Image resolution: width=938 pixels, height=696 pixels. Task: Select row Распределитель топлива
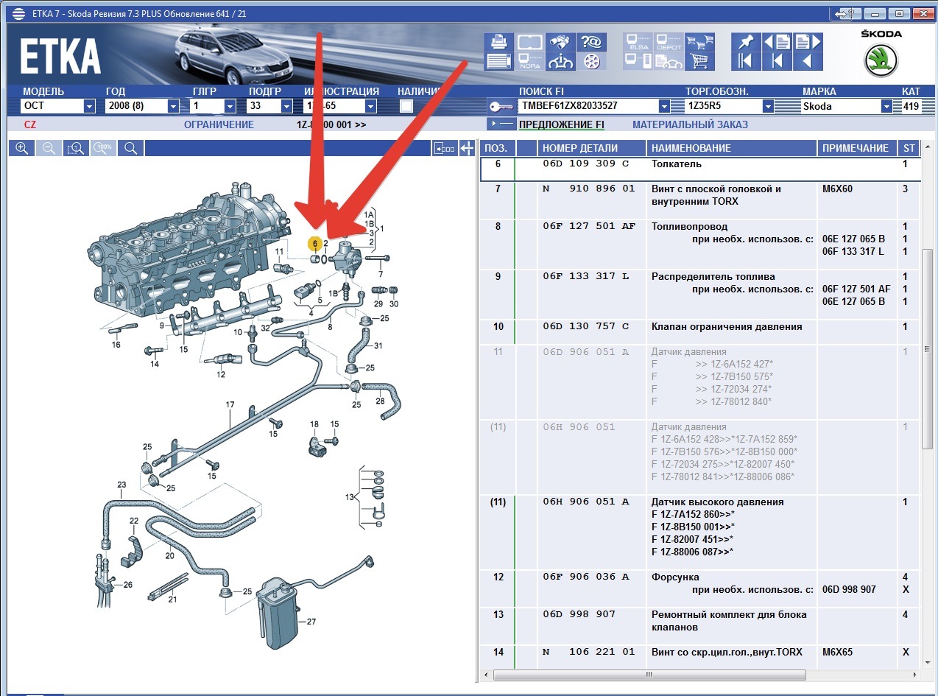(x=700, y=294)
